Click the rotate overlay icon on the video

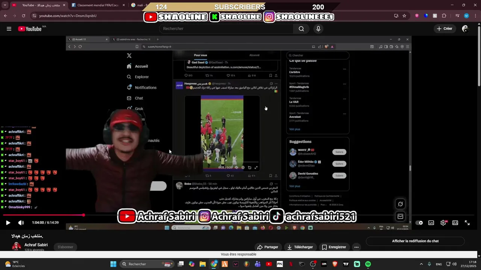[400, 204]
